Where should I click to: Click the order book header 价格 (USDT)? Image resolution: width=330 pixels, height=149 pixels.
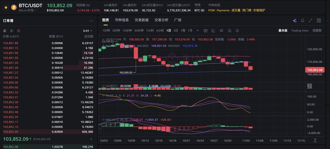tap(11, 36)
